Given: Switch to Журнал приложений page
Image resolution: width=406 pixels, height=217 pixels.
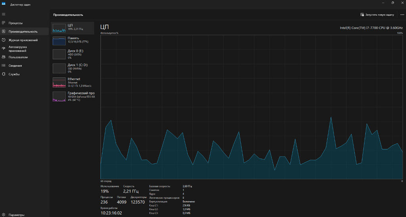Looking at the screenshot, I should pos(23,40).
